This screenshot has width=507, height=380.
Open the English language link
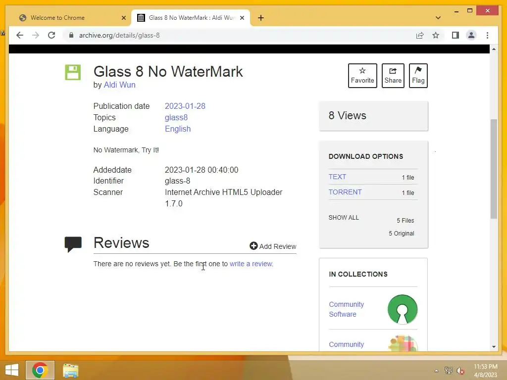point(178,129)
